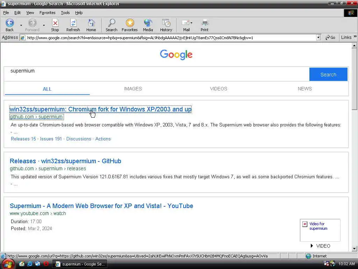358x269 pixels.
Task: Open the Releases 15 sublink
Action: coord(23,139)
